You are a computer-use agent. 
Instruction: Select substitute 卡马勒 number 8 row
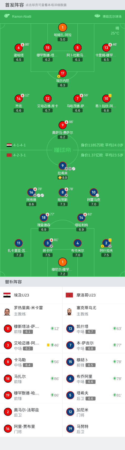click(31, 362)
